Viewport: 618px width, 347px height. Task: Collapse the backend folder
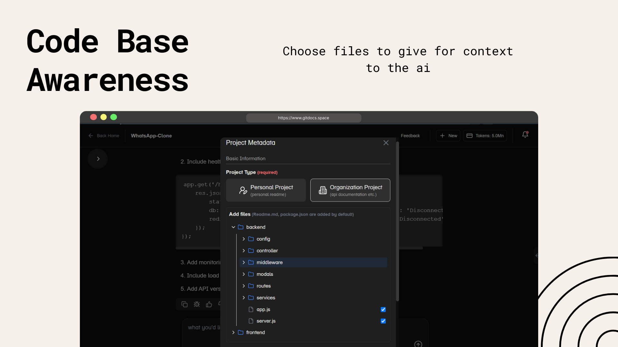[x=233, y=227]
